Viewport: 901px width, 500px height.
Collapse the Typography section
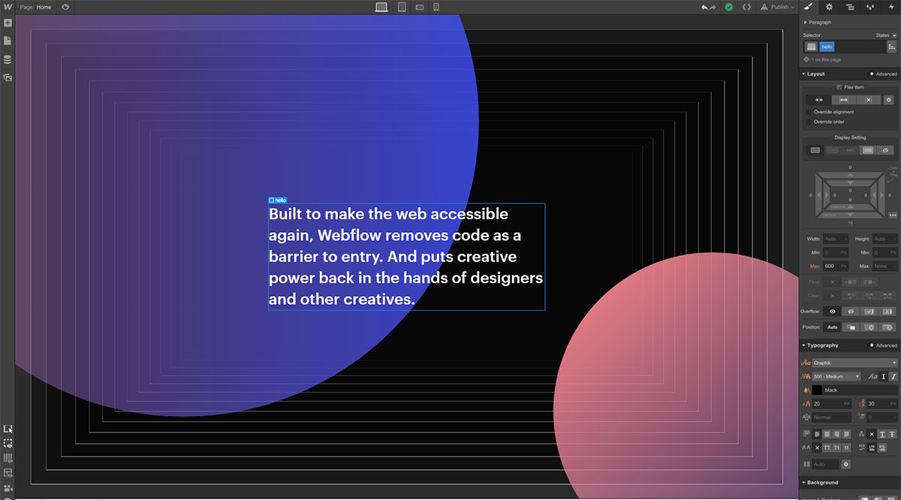[822, 345]
